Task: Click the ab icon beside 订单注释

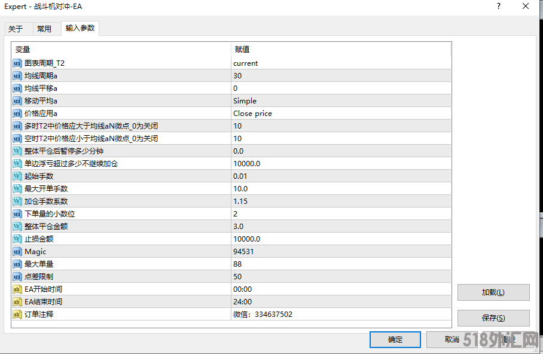Action: point(16,314)
